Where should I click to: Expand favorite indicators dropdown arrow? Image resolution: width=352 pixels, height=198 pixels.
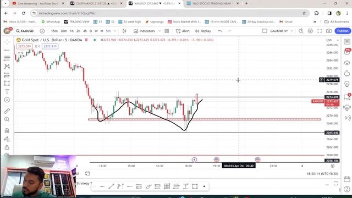pyautogui.click(x=159, y=31)
